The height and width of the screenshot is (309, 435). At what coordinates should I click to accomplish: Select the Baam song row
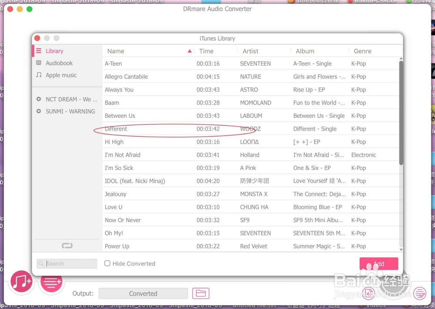pos(251,103)
